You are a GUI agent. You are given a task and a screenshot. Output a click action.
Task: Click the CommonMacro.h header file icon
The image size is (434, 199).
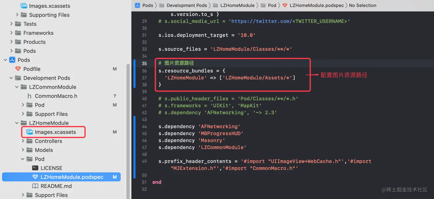29,96
